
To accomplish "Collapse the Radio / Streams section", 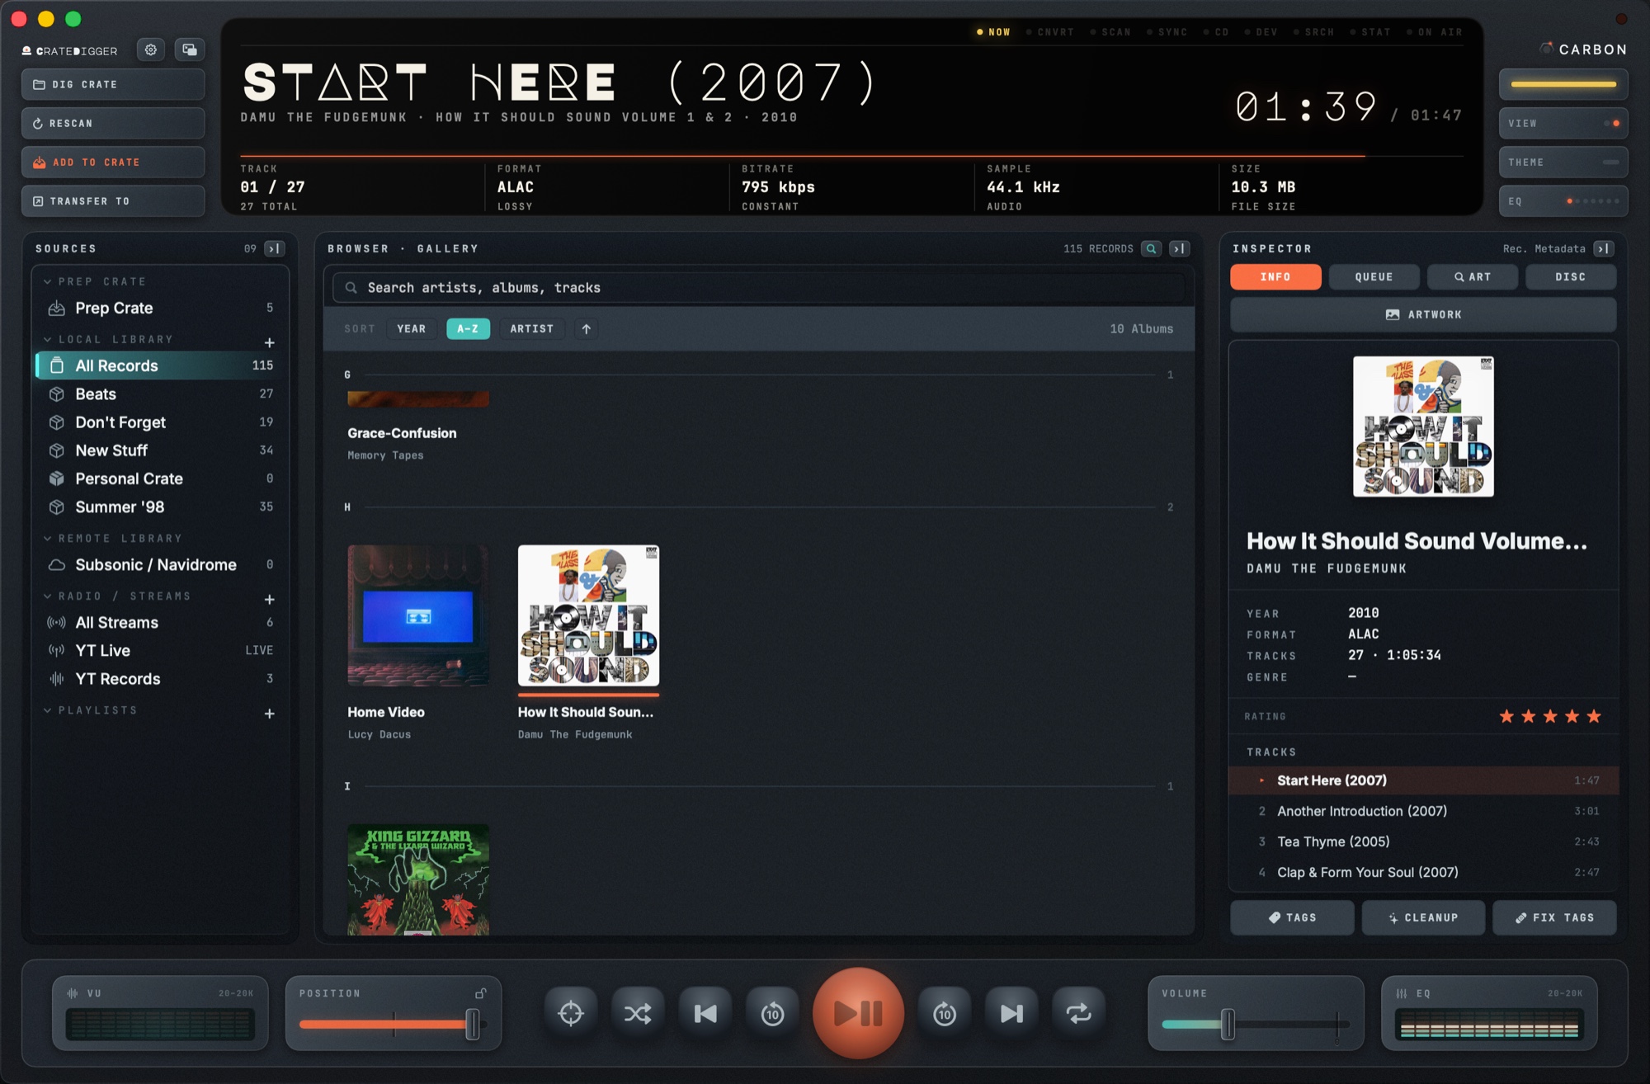I will tap(48, 596).
